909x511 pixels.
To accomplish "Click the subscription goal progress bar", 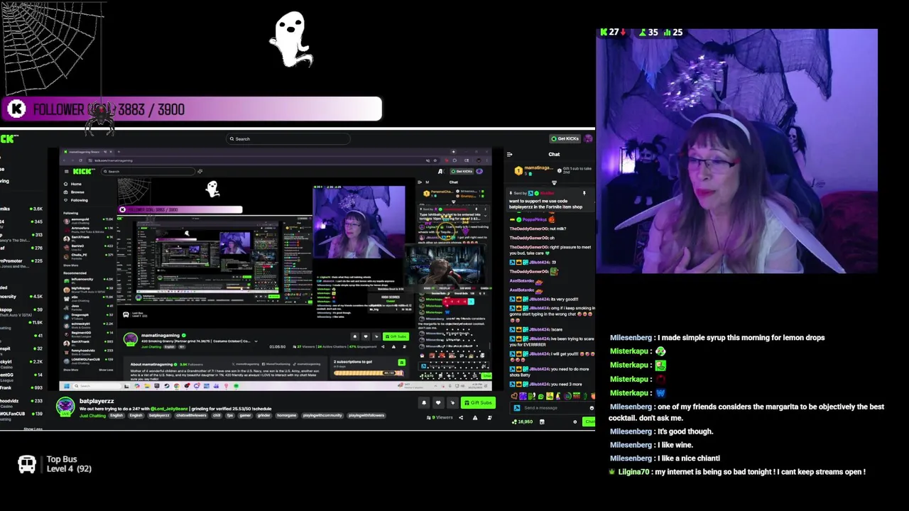I will [x=368, y=373].
